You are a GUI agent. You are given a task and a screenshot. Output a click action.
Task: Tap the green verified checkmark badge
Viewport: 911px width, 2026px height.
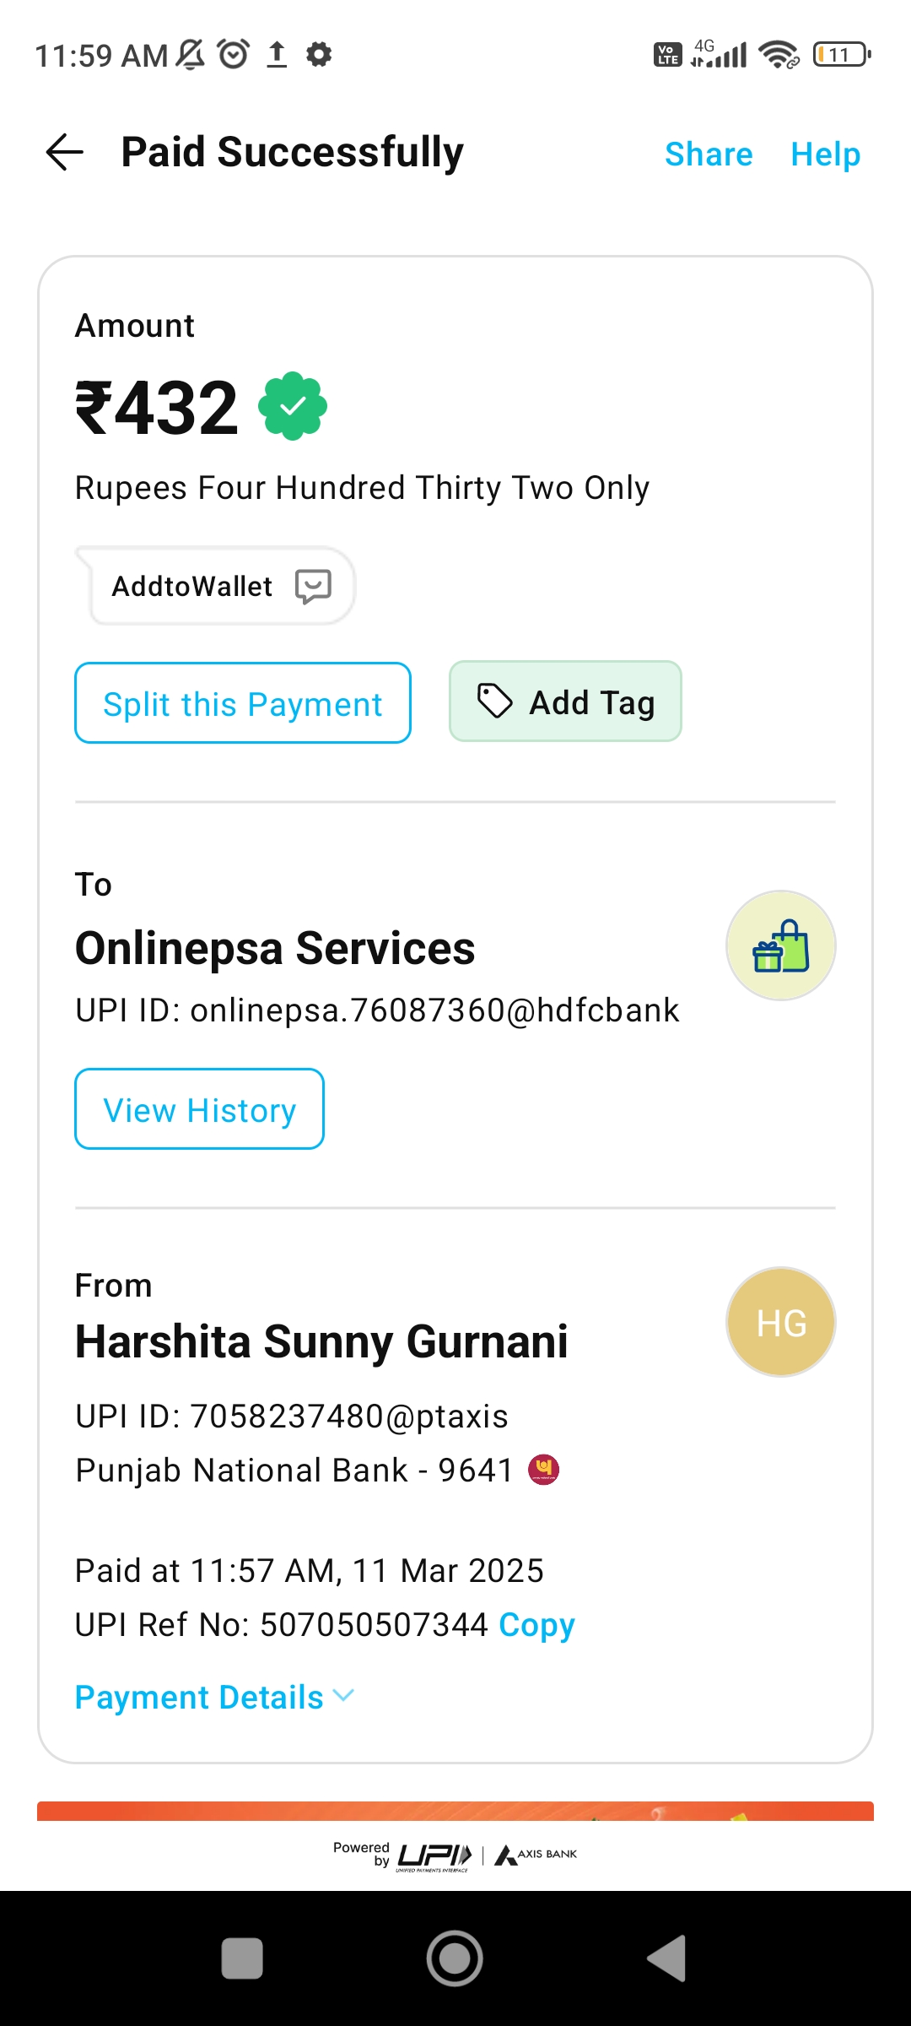(x=293, y=406)
